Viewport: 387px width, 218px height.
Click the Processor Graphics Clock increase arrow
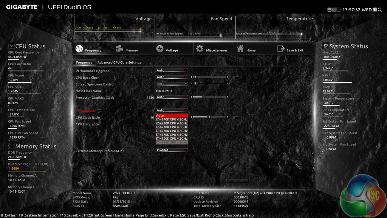(227, 97)
